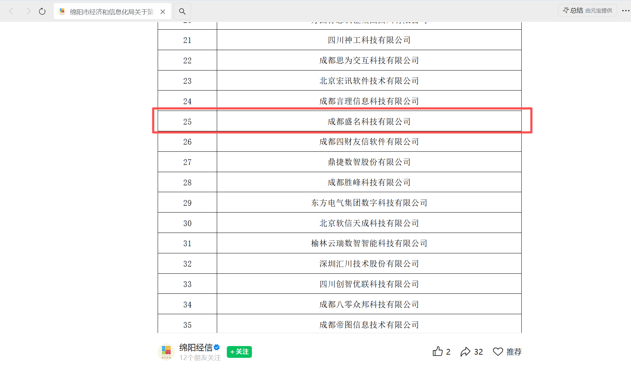This screenshot has height=365, width=631.
Task: Enable following via the green 关注 toggle
Action: pyautogui.click(x=239, y=352)
